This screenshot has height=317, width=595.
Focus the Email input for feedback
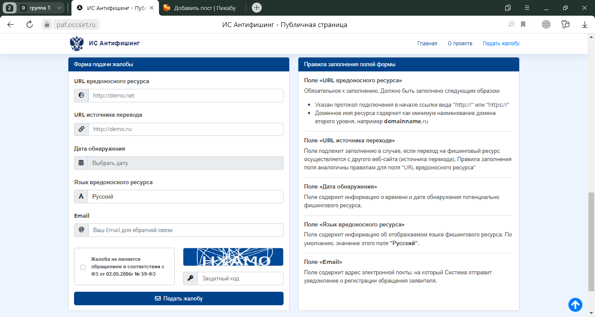186,230
